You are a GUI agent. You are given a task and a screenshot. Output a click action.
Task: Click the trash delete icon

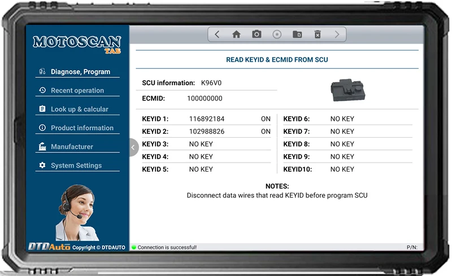[318, 34]
